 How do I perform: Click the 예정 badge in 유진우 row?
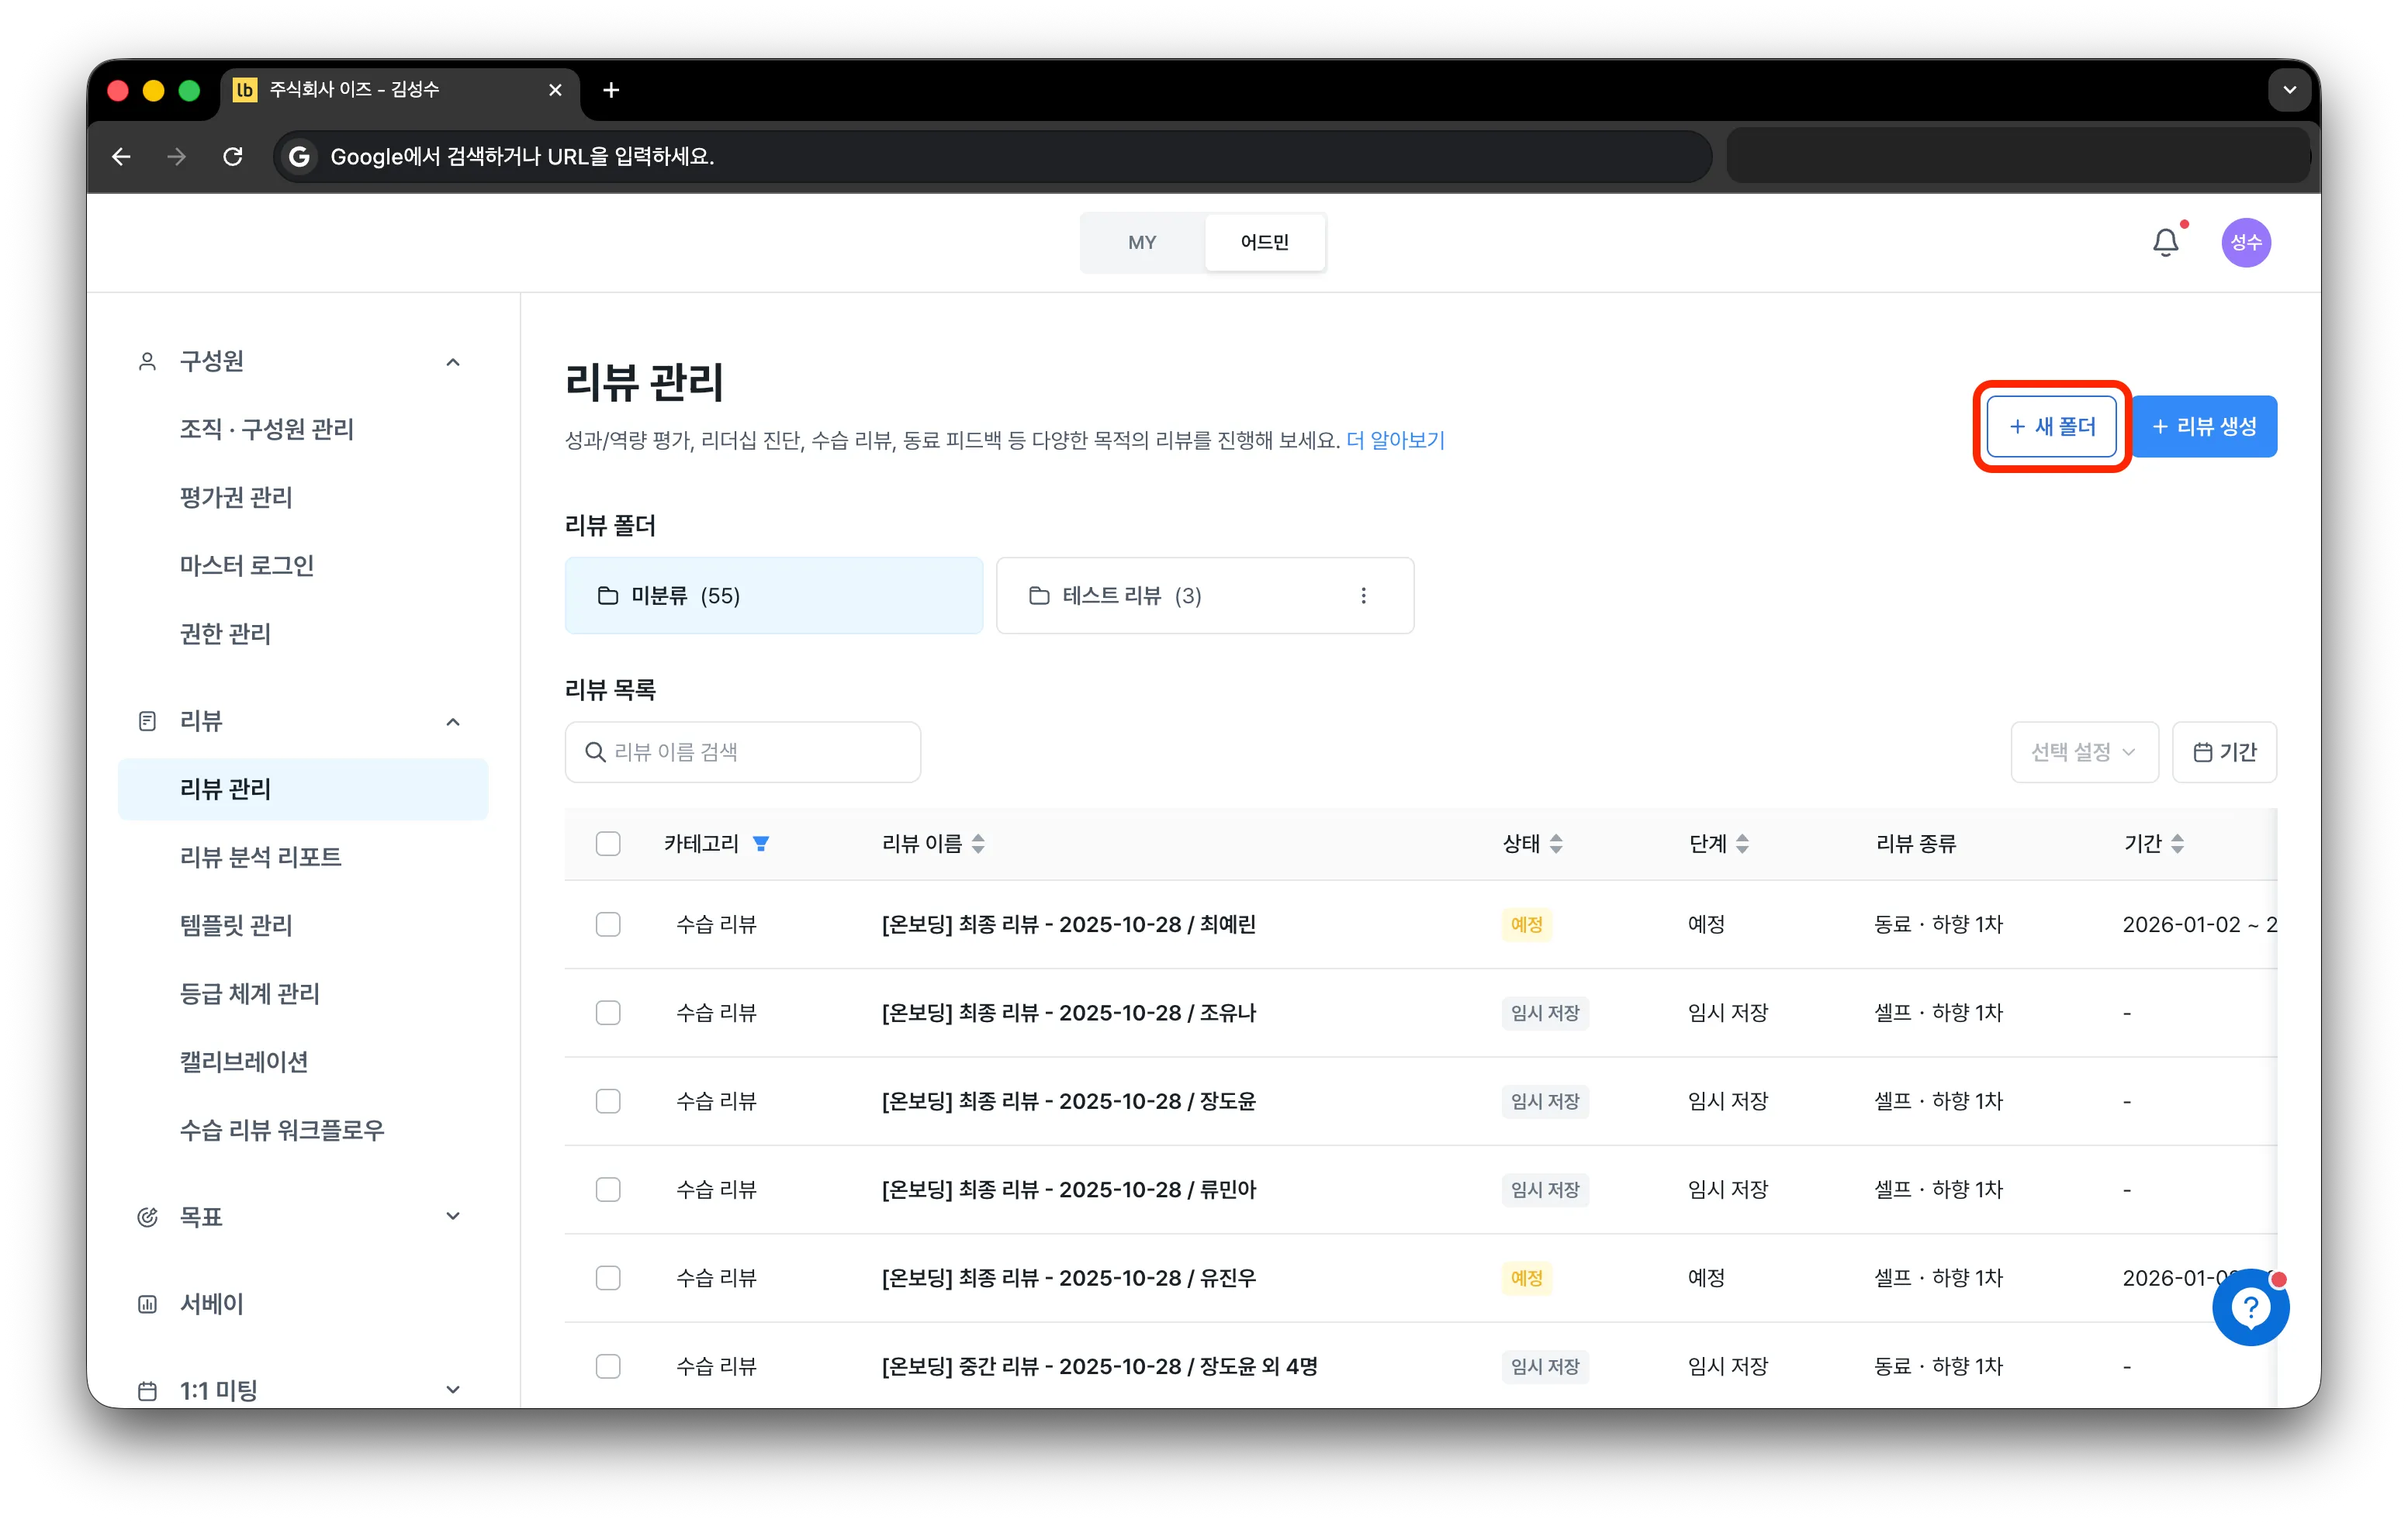(x=1526, y=1278)
